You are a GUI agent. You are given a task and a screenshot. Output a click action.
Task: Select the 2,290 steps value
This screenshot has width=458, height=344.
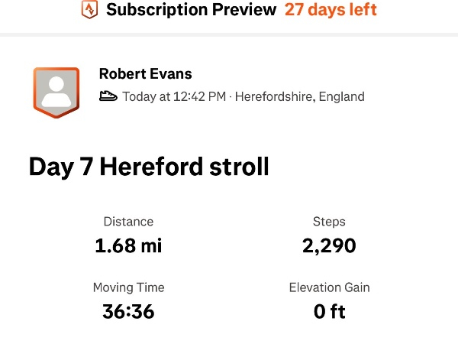pos(329,245)
